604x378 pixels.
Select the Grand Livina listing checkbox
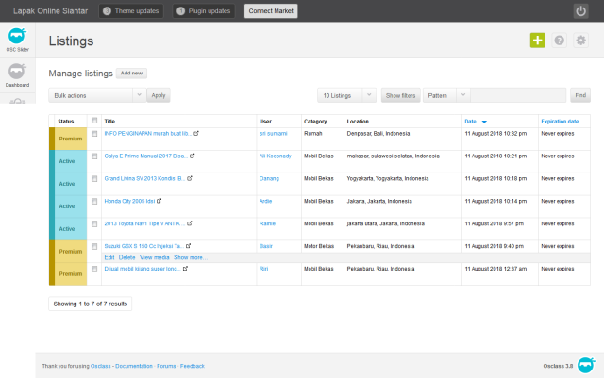point(93,178)
